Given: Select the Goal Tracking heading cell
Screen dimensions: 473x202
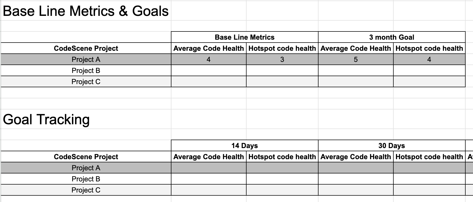Looking at the screenshot, I should click(x=86, y=119).
